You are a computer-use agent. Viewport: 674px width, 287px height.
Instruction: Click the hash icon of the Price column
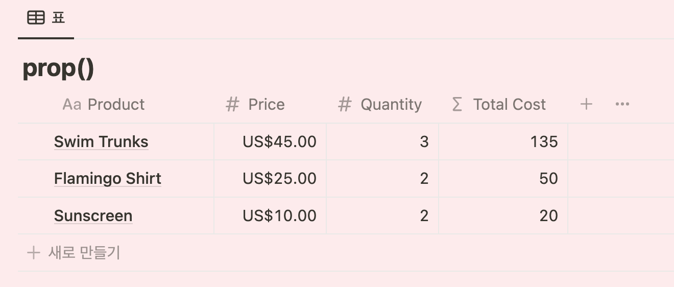tap(232, 105)
